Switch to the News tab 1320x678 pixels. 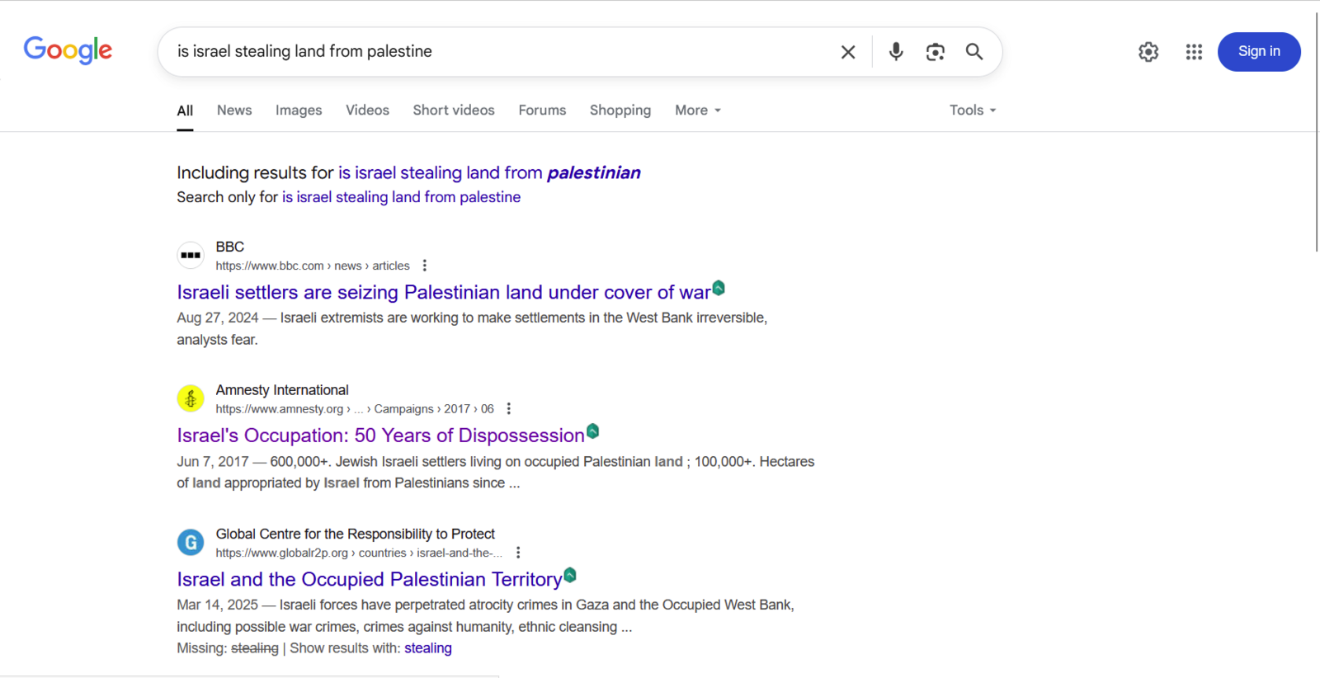click(234, 111)
